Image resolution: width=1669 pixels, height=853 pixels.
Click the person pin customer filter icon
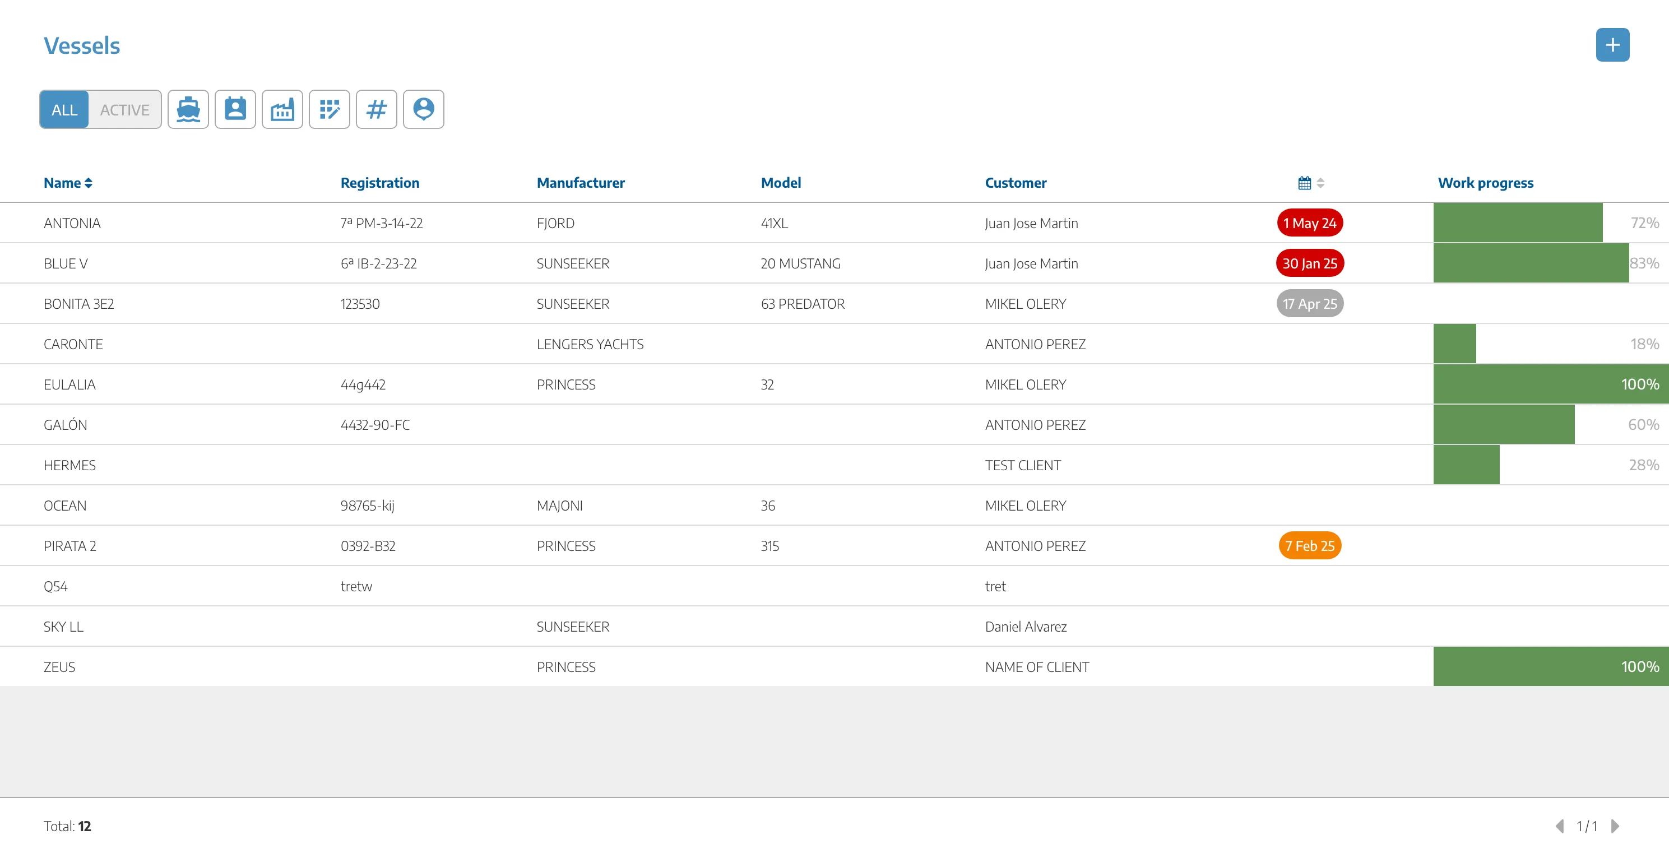423,109
